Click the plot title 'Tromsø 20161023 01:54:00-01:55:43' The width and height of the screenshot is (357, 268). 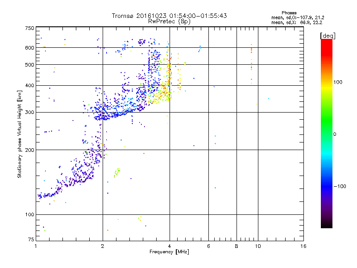[169, 16]
